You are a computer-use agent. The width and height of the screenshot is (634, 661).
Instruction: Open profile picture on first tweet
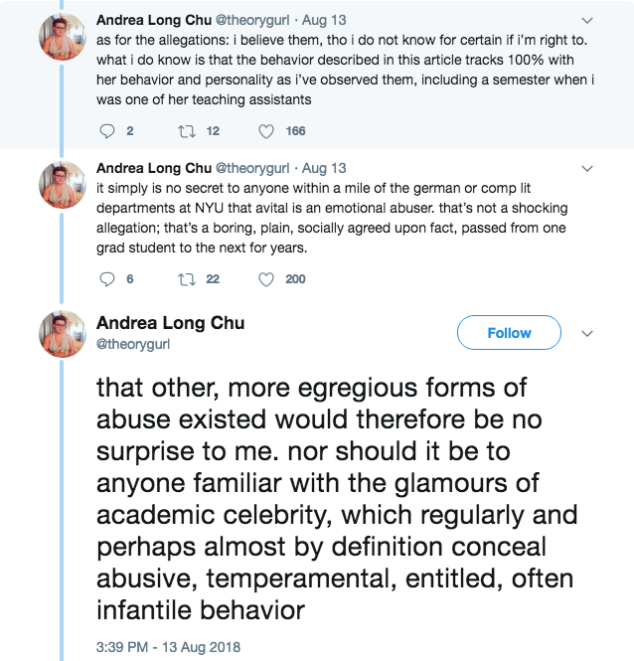(62, 38)
